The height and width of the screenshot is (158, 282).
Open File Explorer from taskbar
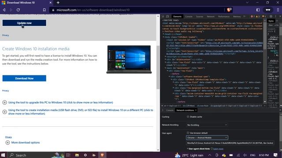pyautogui.click(x=77, y=155)
